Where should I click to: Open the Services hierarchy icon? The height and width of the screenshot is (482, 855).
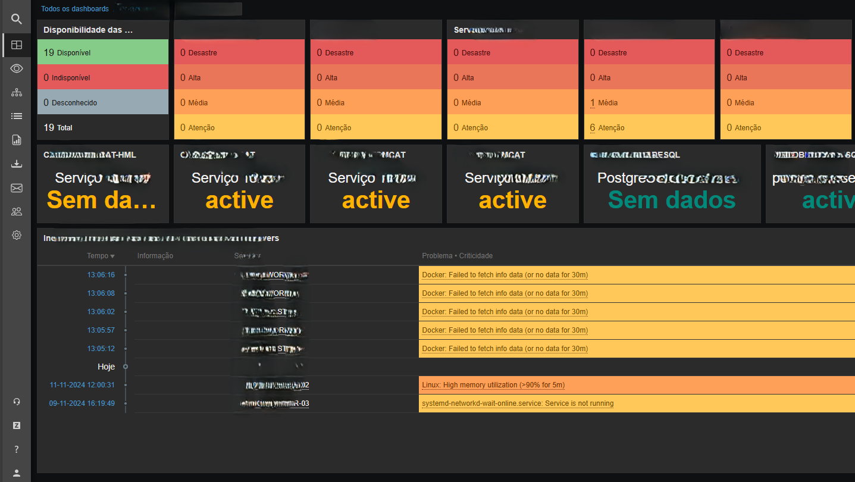tap(17, 92)
